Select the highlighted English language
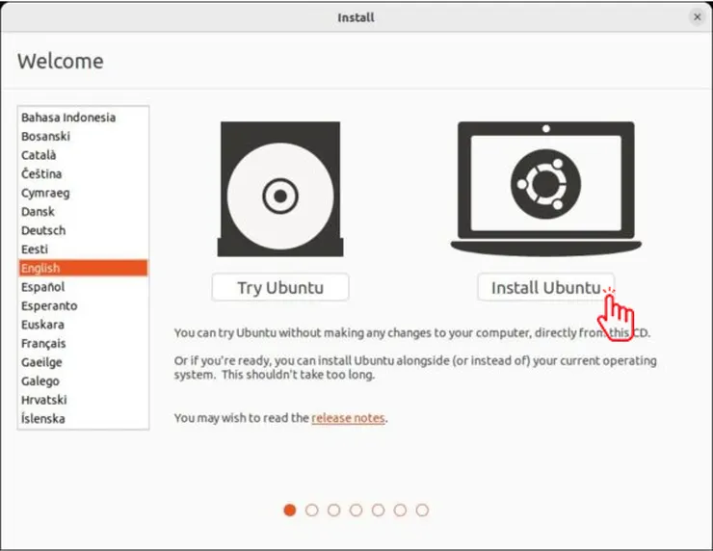 83,268
